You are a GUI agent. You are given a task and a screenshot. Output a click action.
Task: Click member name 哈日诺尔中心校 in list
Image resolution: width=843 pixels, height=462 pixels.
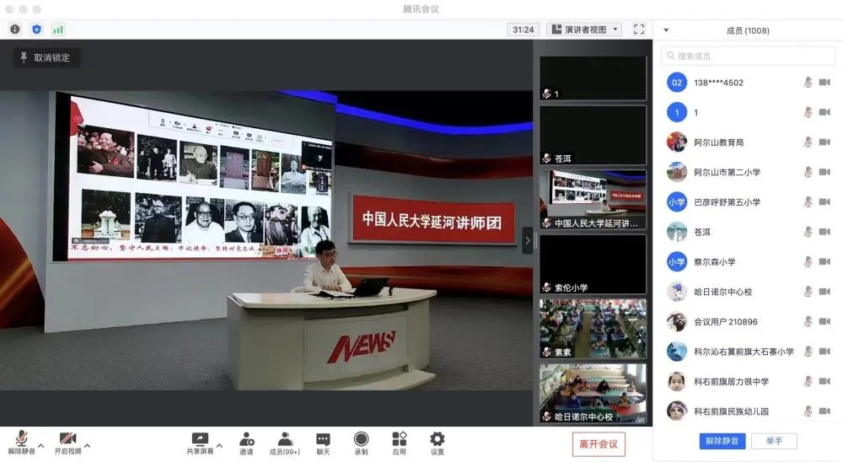(x=723, y=292)
